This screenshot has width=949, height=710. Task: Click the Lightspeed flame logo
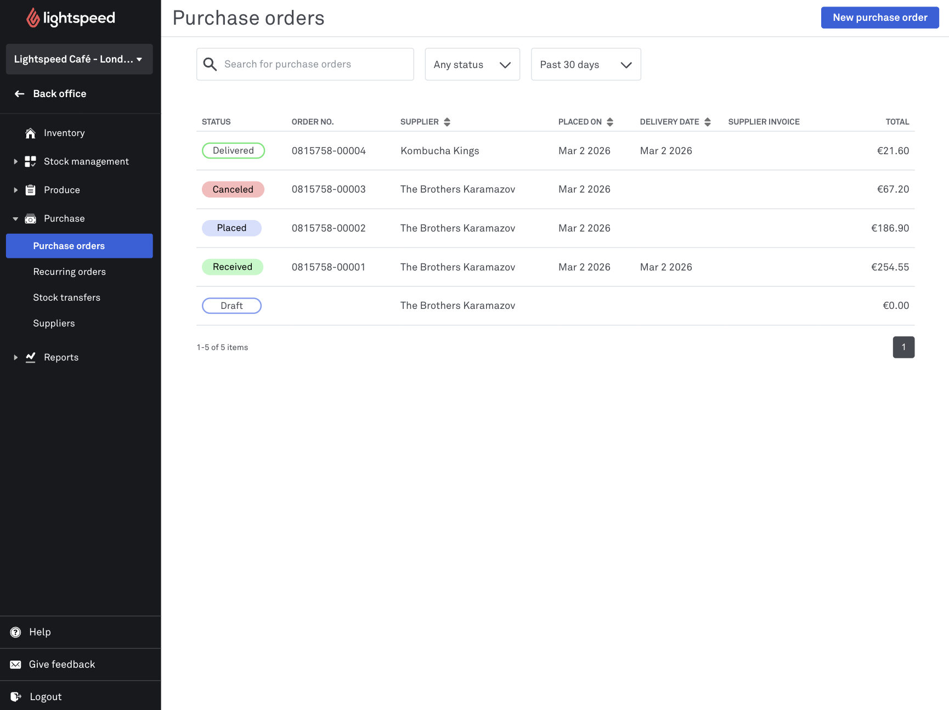[33, 18]
